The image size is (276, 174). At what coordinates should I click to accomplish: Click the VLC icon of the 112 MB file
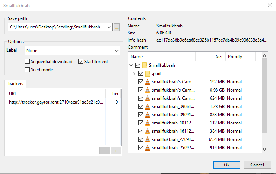[x=147, y=123]
